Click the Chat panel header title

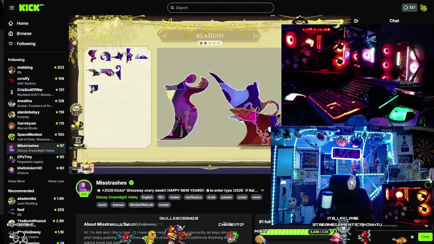point(394,21)
